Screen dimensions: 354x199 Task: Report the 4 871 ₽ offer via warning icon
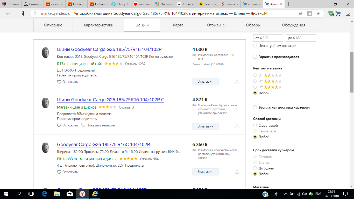(237, 126)
